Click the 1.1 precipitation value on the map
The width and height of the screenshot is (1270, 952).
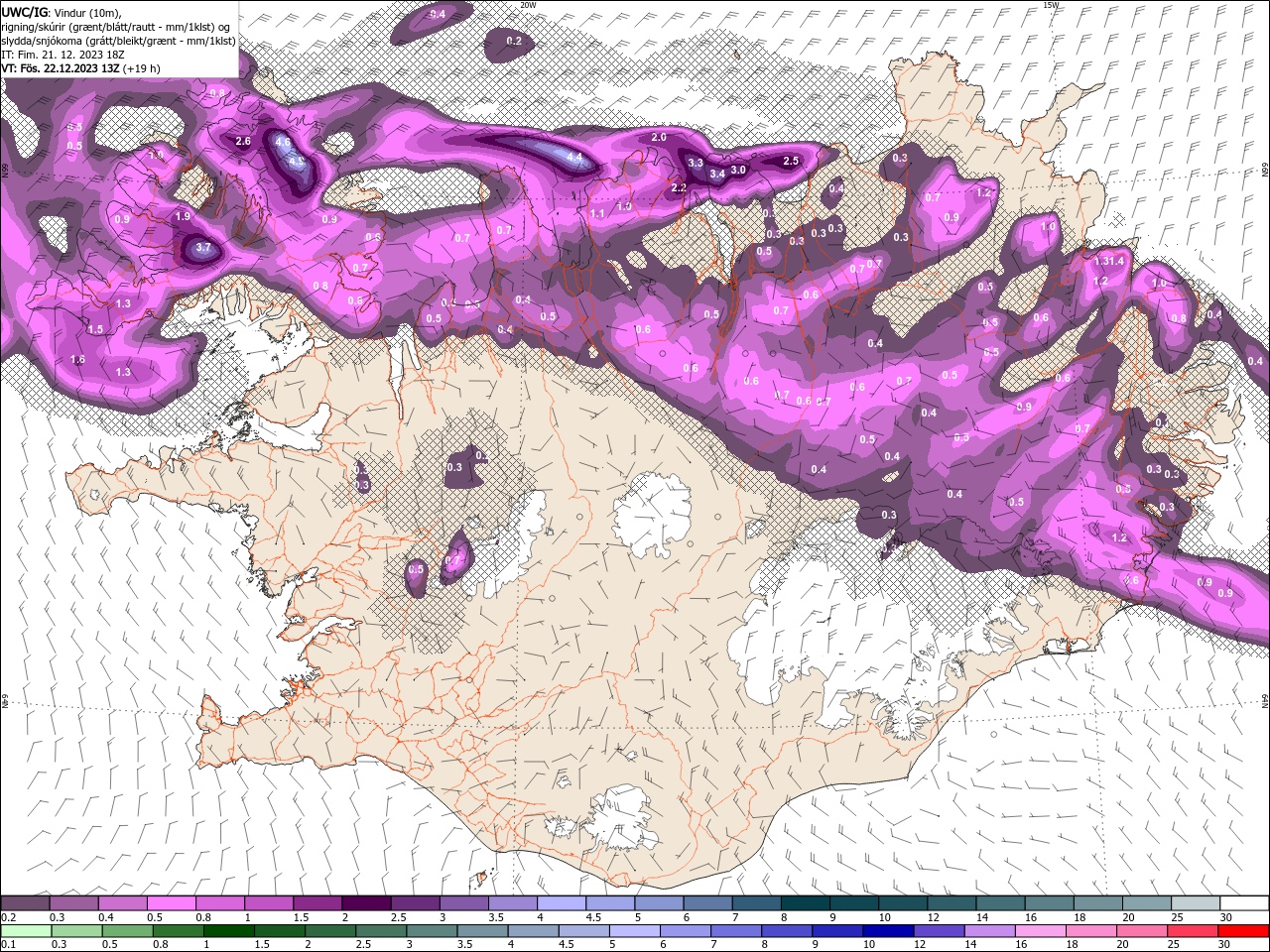pos(597,213)
